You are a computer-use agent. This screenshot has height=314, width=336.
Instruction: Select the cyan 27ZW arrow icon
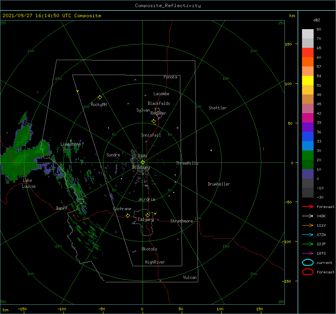[308, 235]
